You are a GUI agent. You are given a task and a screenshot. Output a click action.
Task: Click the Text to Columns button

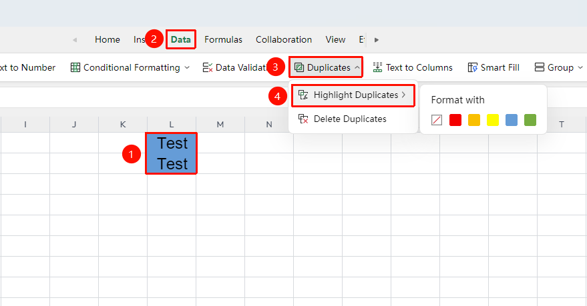point(413,67)
